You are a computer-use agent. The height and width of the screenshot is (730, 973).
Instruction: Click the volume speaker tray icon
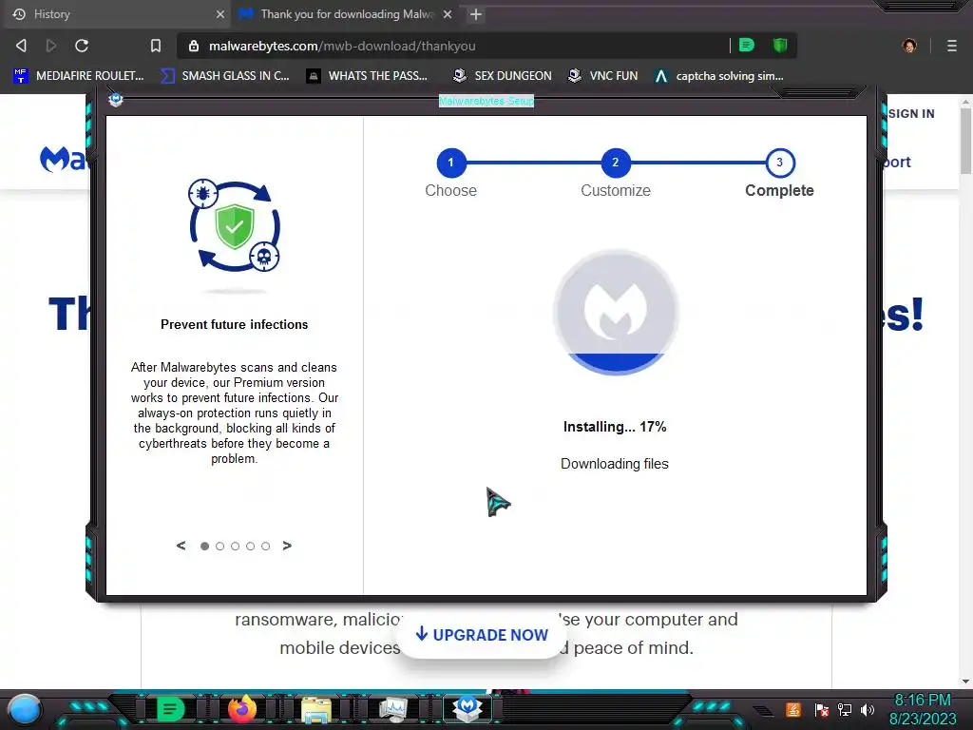pyautogui.click(x=868, y=709)
